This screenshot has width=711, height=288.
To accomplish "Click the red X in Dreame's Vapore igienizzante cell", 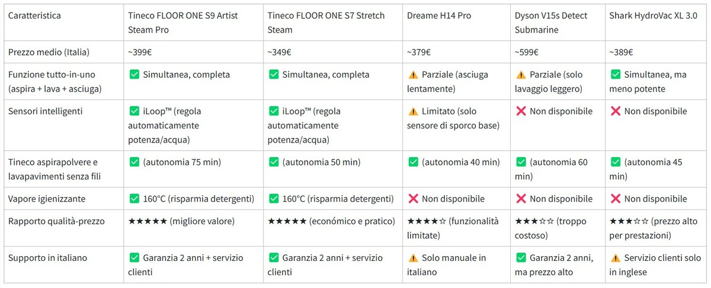I will [413, 199].
